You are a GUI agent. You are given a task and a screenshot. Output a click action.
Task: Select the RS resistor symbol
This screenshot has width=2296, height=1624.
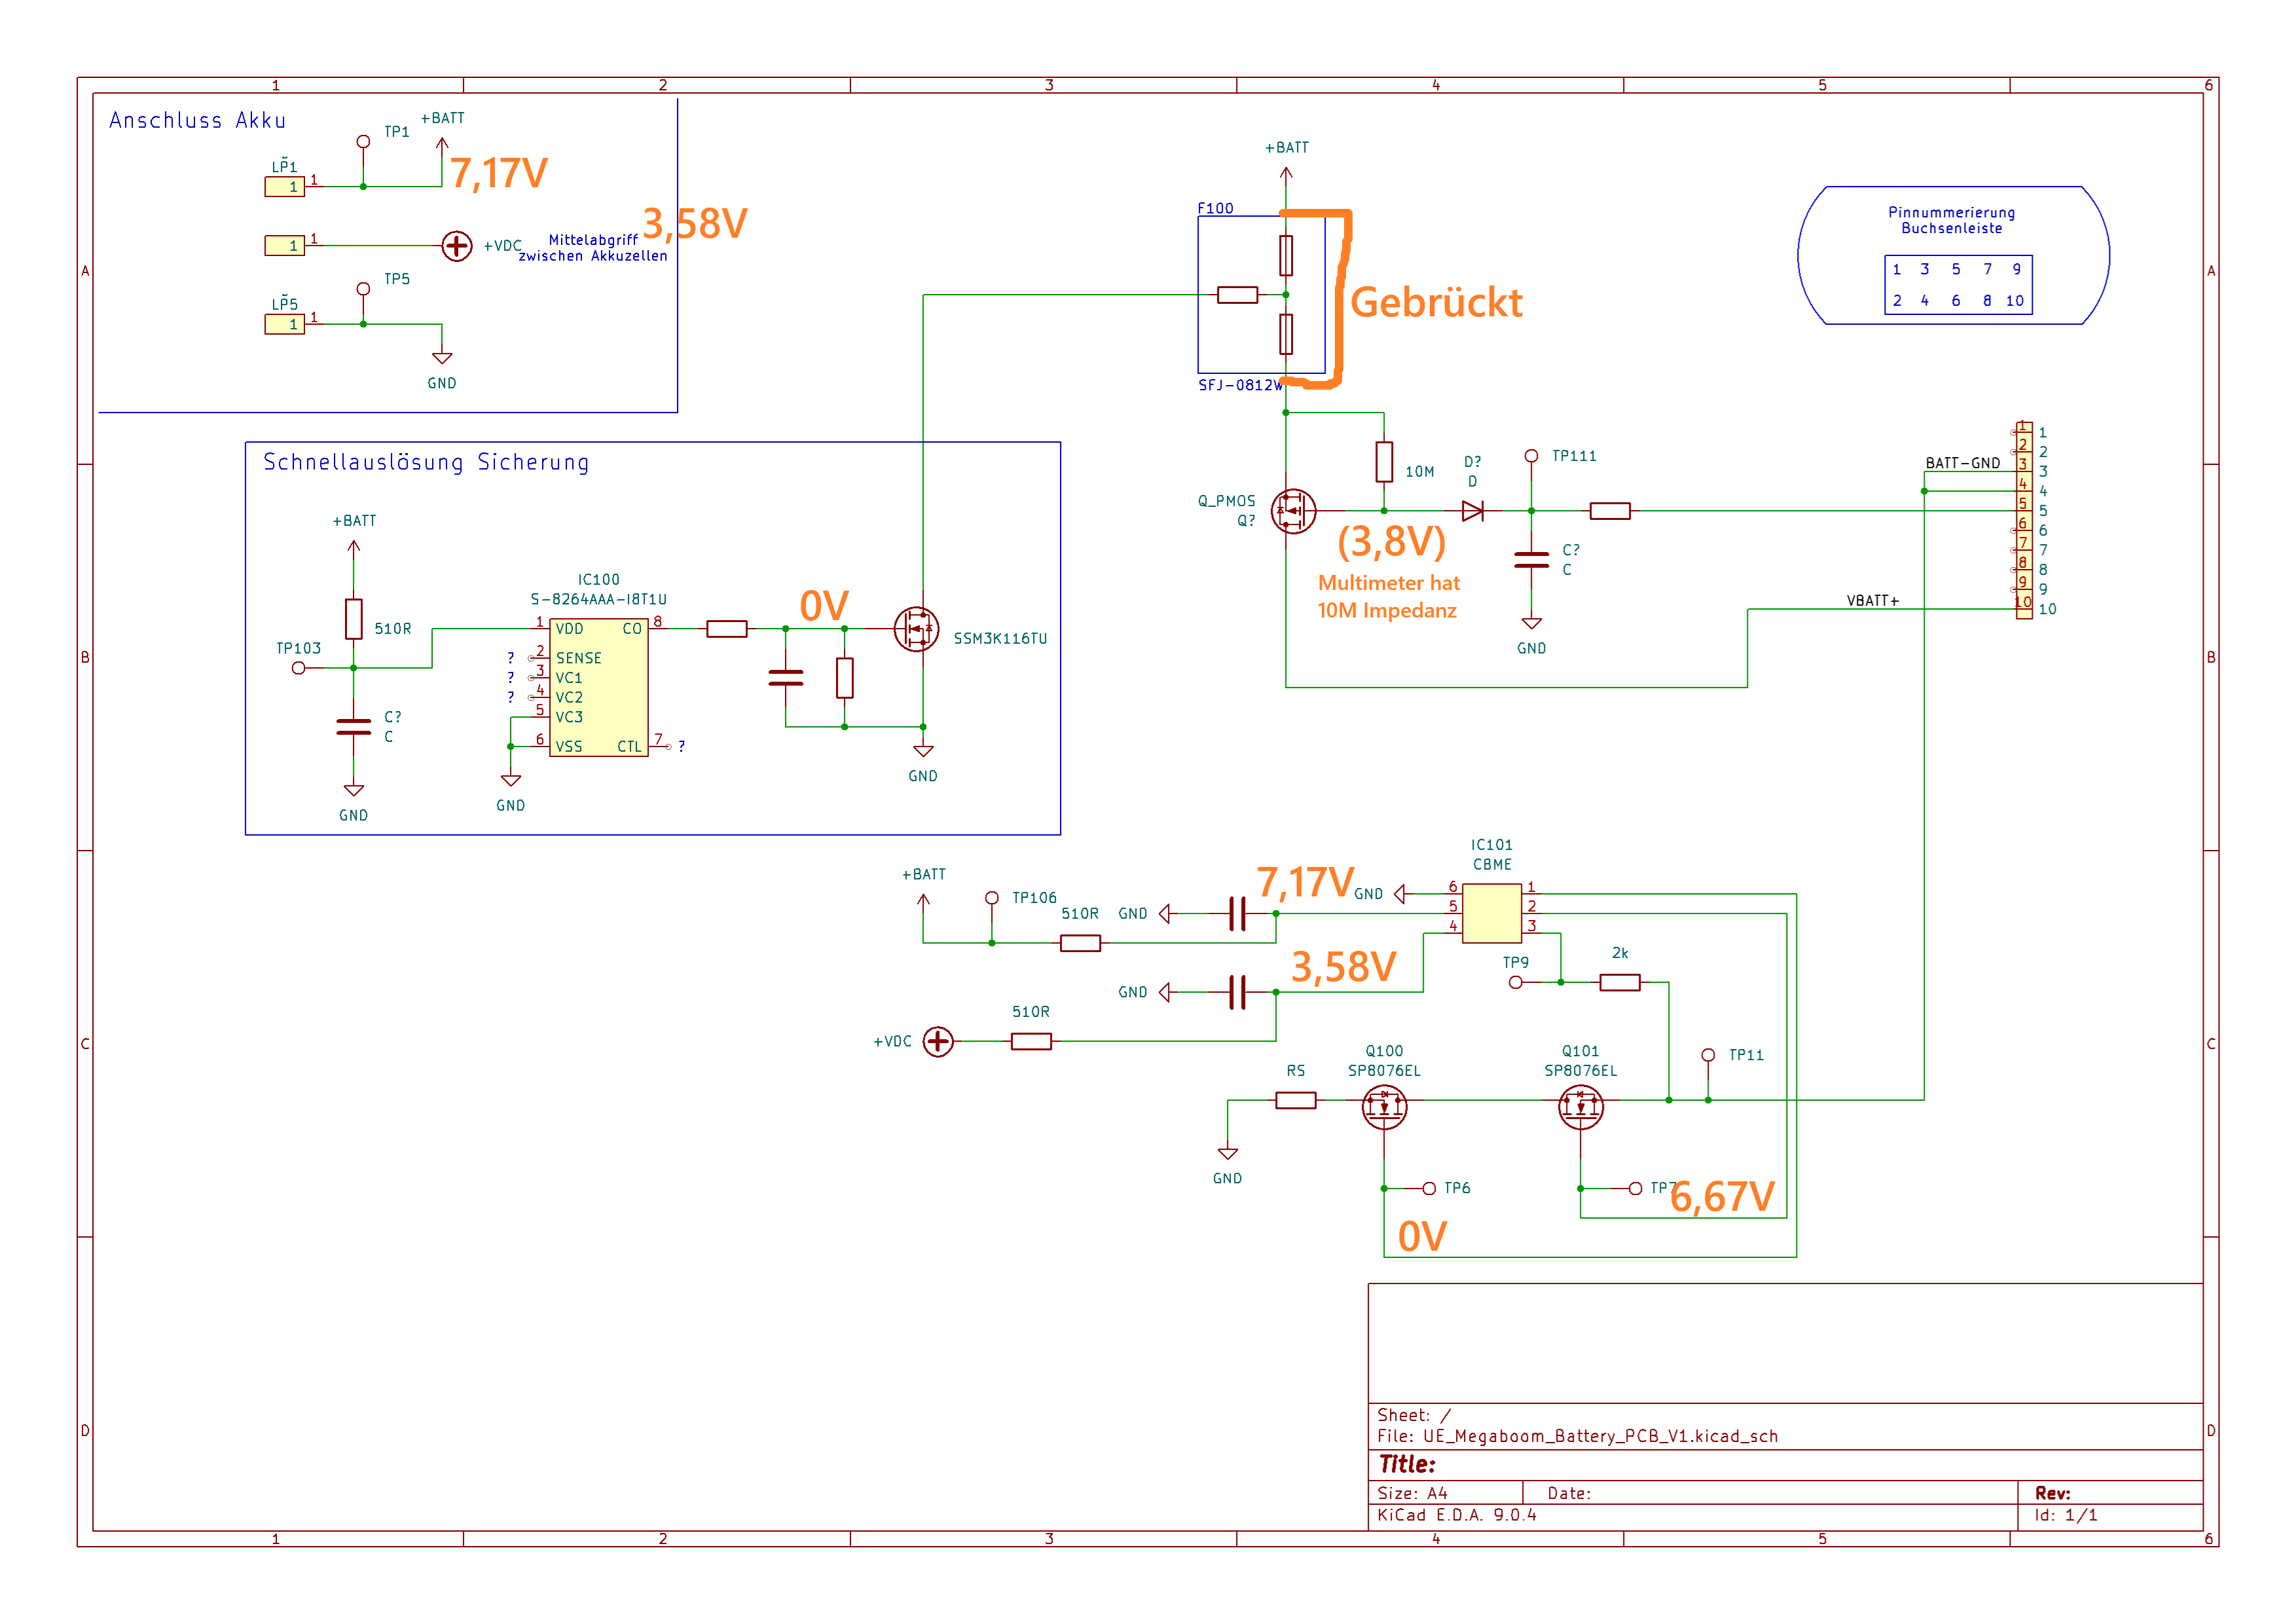tap(1295, 1100)
